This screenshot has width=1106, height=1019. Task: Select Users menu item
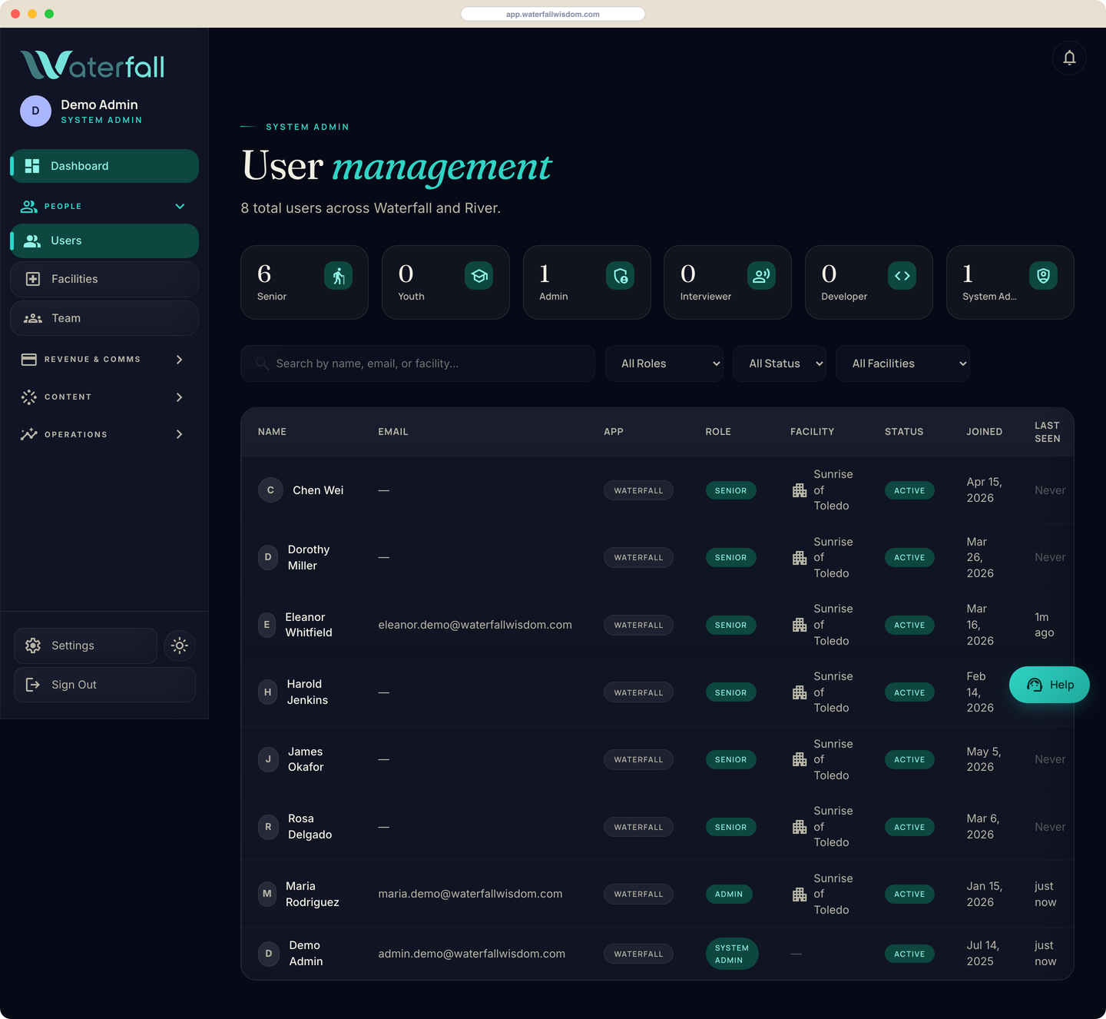(x=104, y=241)
